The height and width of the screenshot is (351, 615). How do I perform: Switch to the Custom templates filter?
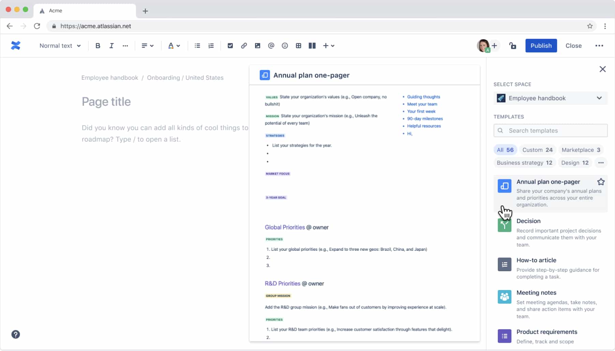coord(537,150)
